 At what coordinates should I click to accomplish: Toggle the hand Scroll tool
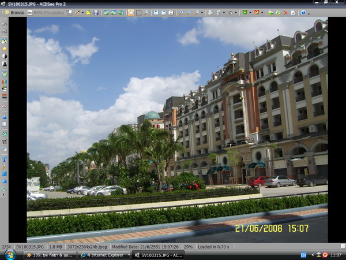pyautogui.click(x=131, y=12)
